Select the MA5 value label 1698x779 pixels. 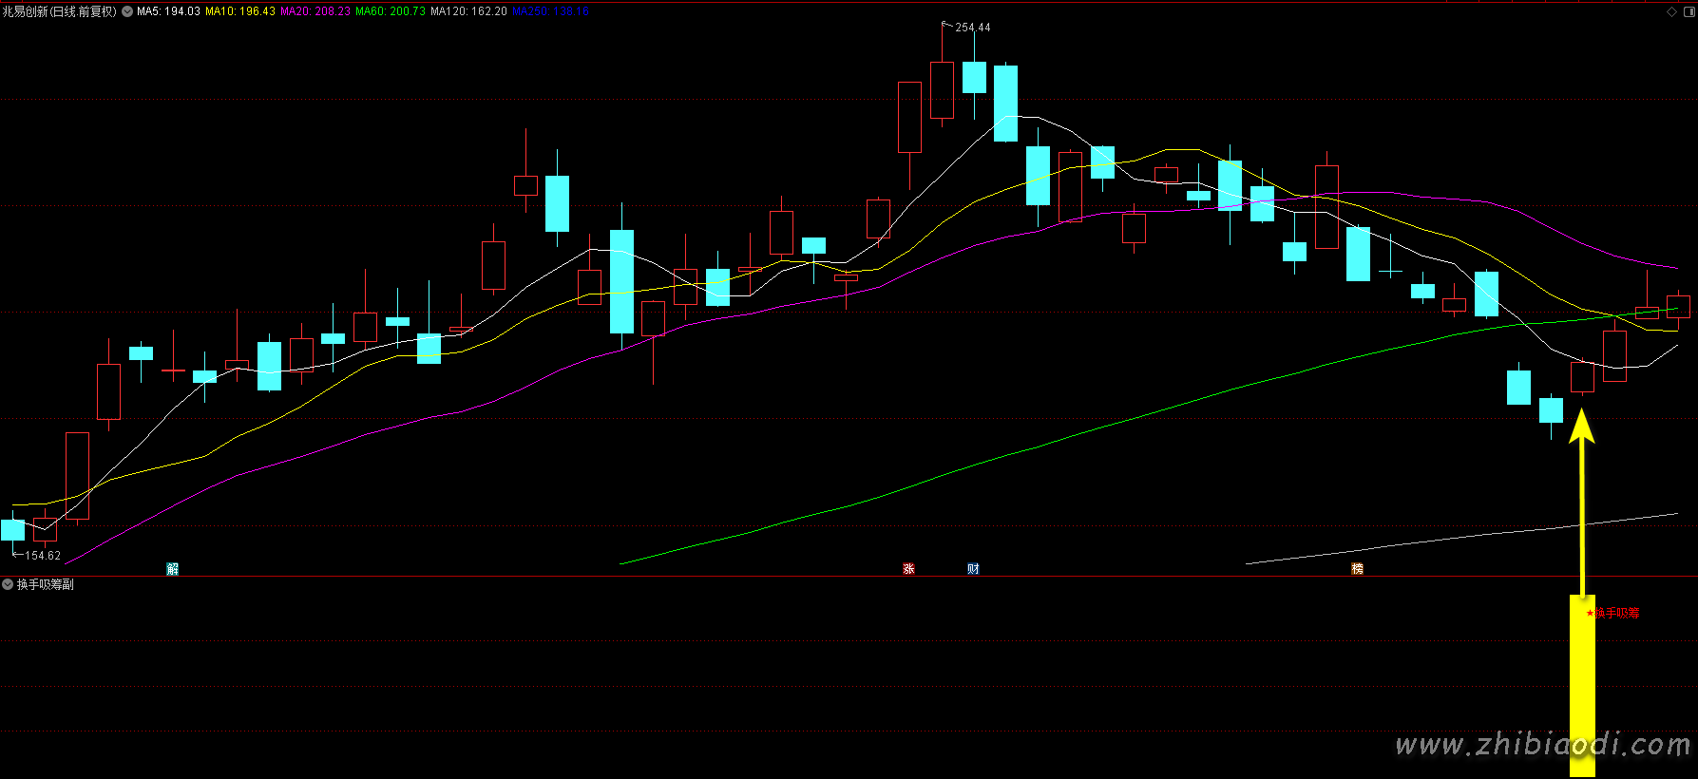tap(168, 11)
